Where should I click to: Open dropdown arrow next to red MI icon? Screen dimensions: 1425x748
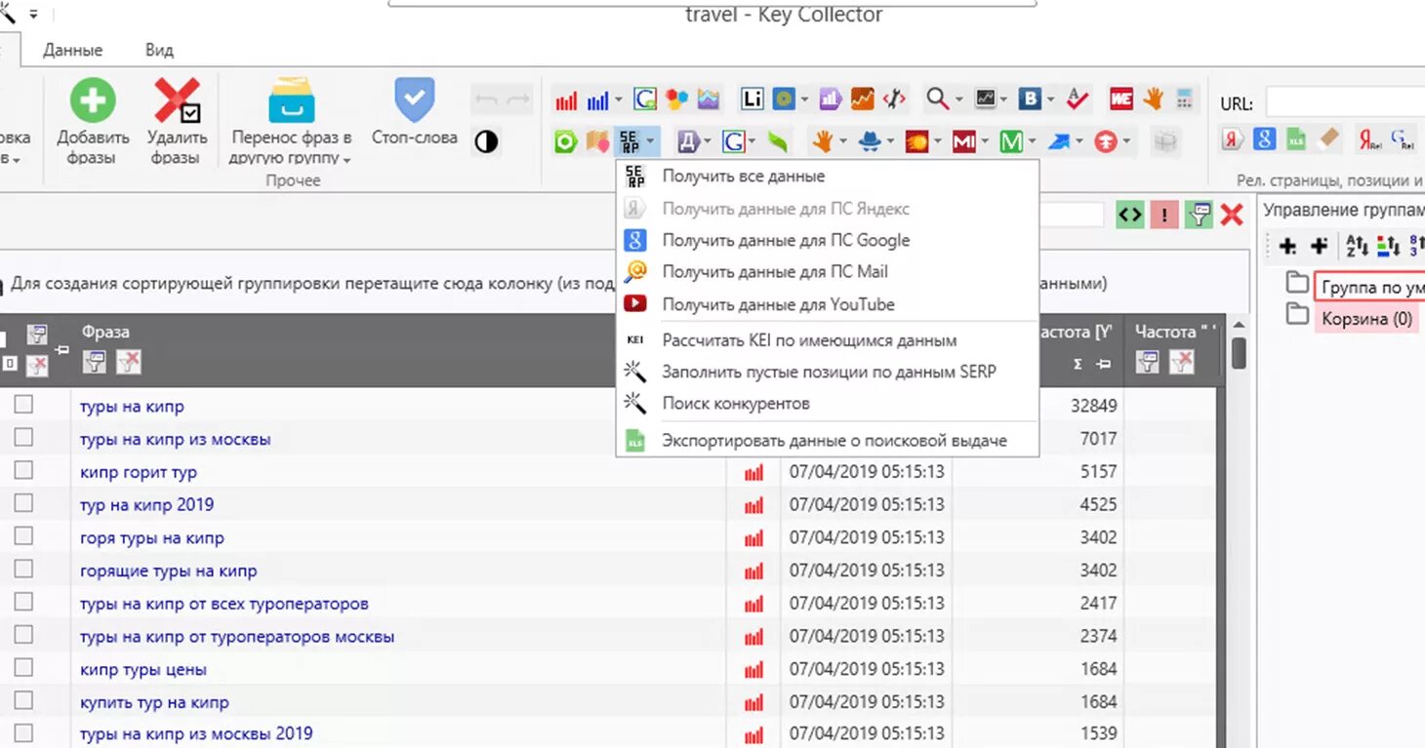point(984,143)
